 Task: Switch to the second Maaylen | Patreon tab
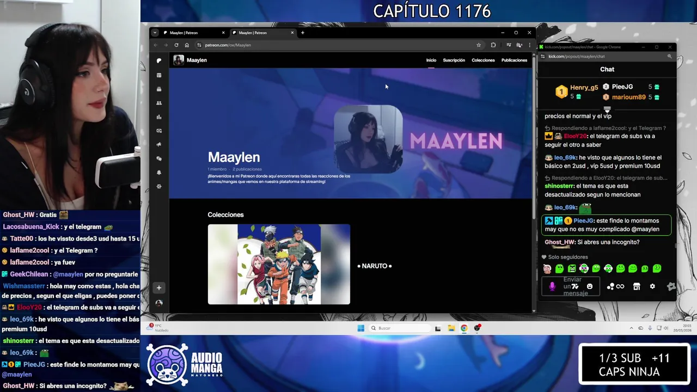[262, 33]
